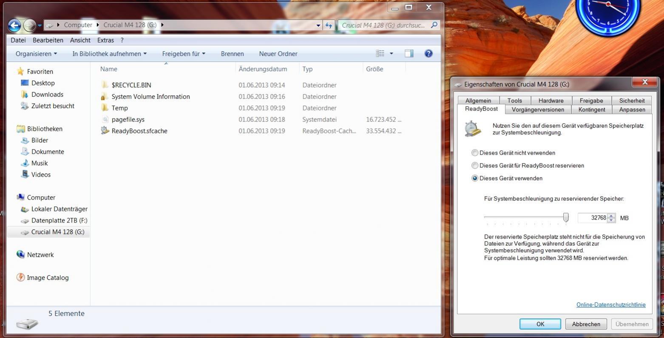Click the $RECYCLE.BIN folder icon

click(x=105, y=85)
